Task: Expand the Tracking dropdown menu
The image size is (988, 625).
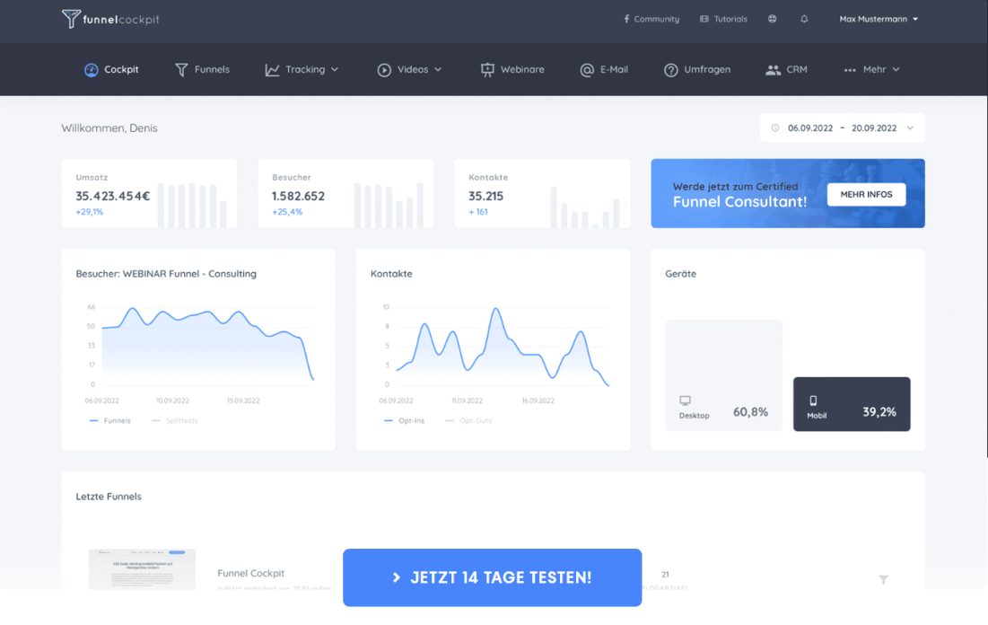Action: pyautogui.click(x=302, y=69)
